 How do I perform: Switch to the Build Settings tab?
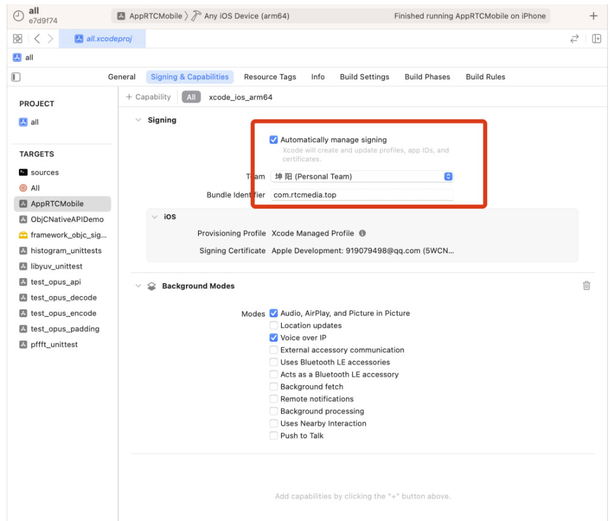[364, 77]
